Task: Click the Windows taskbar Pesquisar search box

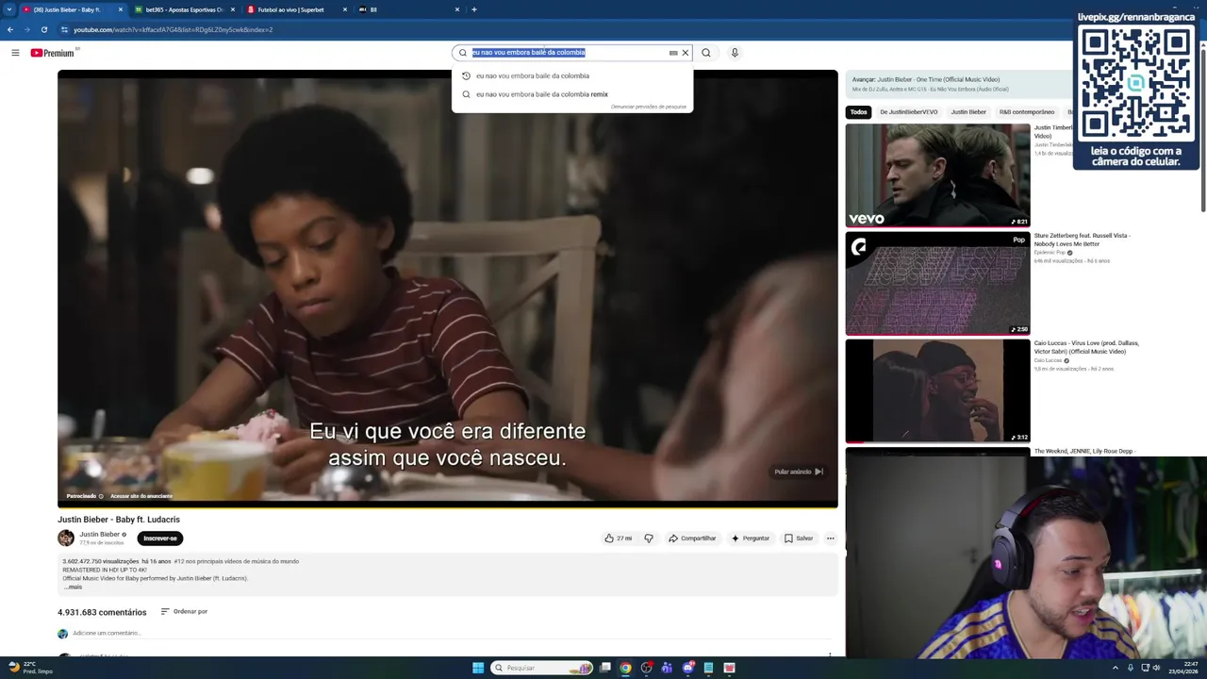Action: [541, 668]
